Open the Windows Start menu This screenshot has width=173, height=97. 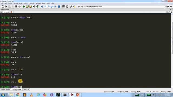[3, 95]
